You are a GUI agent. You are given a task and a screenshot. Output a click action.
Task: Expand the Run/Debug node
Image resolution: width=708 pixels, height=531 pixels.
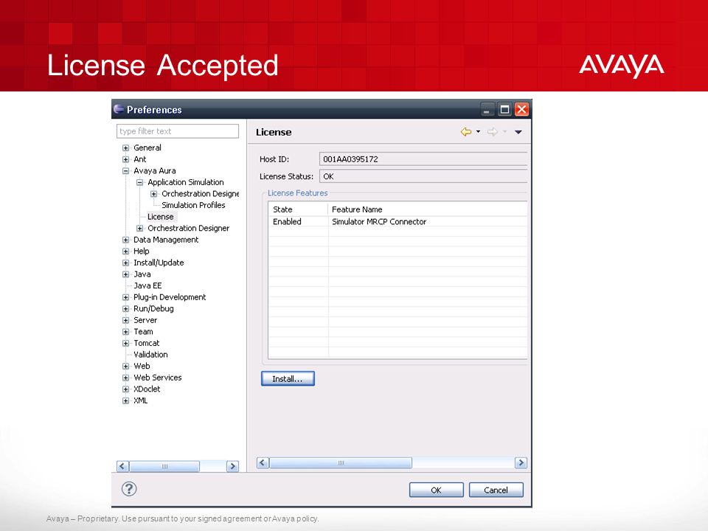pyautogui.click(x=126, y=309)
